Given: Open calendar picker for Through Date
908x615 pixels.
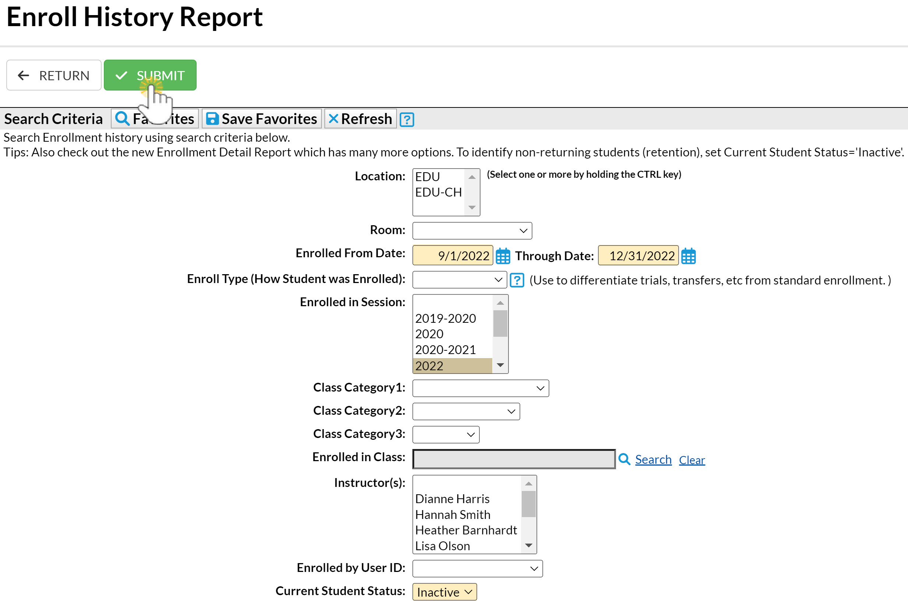Looking at the screenshot, I should click(x=688, y=256).
